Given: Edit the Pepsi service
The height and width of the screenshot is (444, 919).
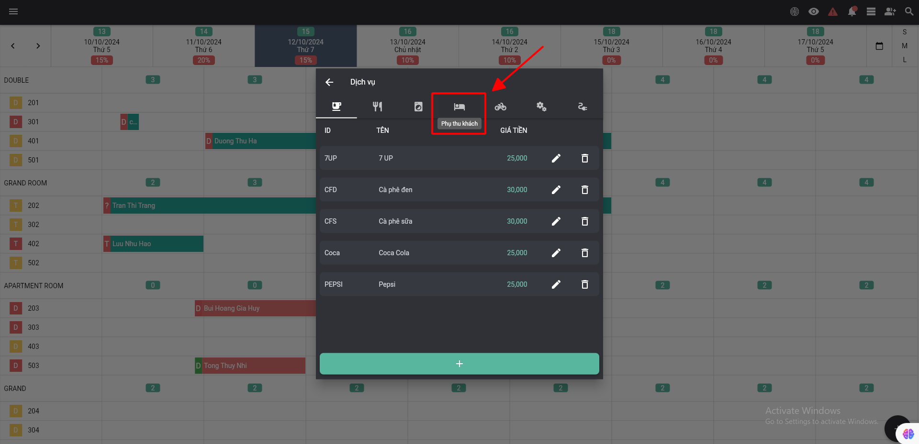Looking at the screenshot, I should pos(556,284).
